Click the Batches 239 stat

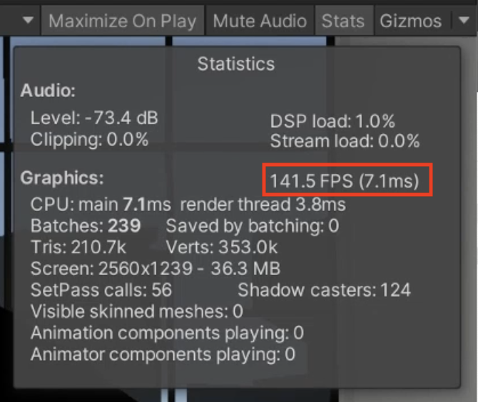click(86, 227)
